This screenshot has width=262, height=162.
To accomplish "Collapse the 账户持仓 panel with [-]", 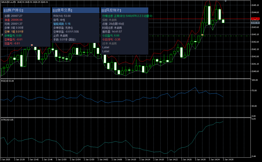I will click(x=5, y=10).
